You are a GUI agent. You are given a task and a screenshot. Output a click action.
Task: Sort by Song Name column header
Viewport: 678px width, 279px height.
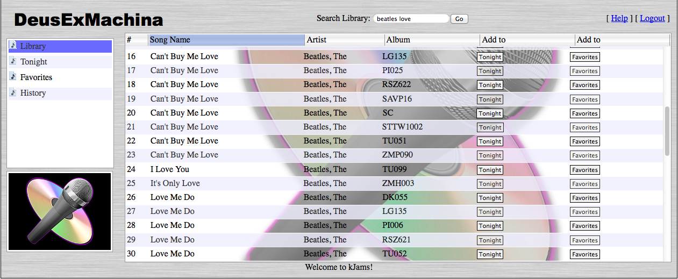click(226, 40)
